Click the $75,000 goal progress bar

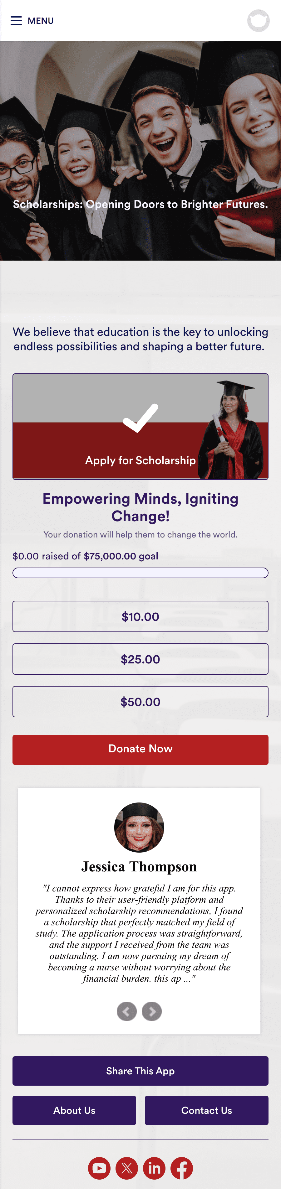click(x=140, y=573)
